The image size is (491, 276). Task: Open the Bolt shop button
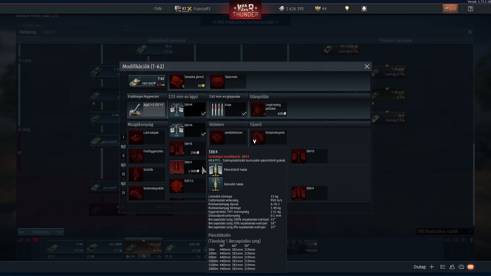(450, 9)
